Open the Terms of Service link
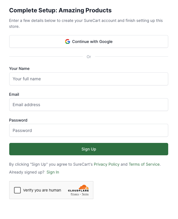The width and height of the screenshot is (178, 219). (144, 164)
